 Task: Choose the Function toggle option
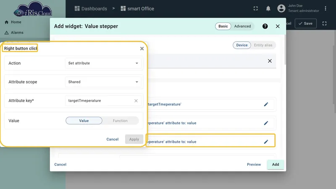pos(120,121)
